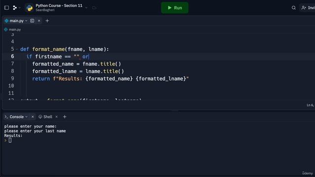Image resolution: width=315 pixels, height=177 pixels.
Task: Click the 'def format_name' line
Action: 64,49
